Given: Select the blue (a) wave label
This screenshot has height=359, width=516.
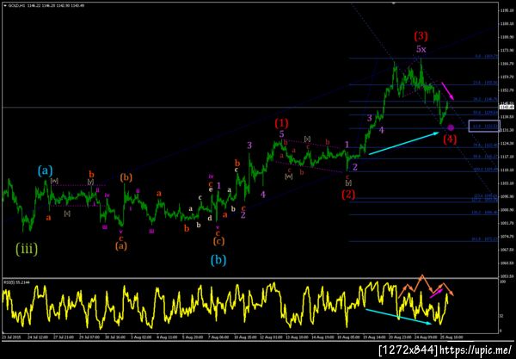Looking at the screenshot, I should click(x=45, y=170).
